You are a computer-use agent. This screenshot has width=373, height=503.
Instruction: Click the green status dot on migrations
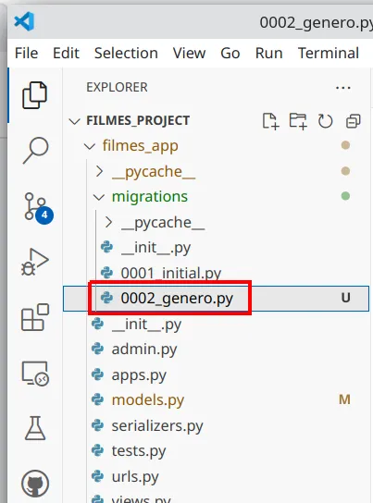coord(345,196)
